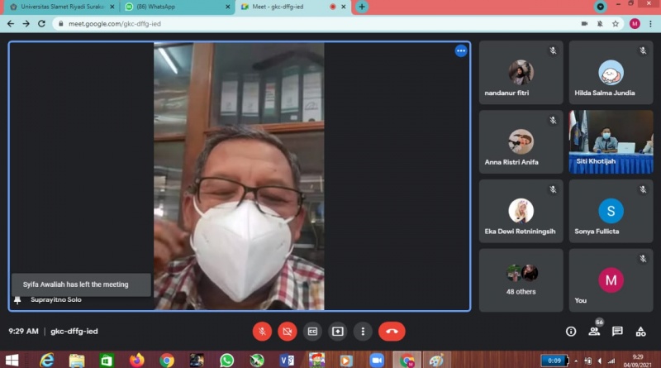The width and height of the screenshot is (661, 368).
Task: Toggle closed captions
Action: (312, 331)
